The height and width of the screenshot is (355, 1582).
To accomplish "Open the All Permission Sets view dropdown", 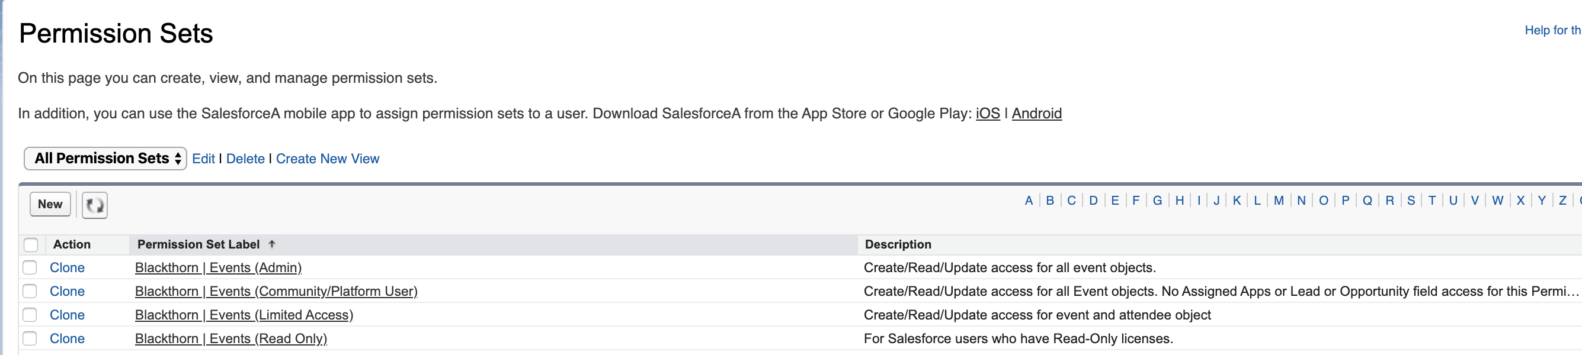I will click(105, 158).
